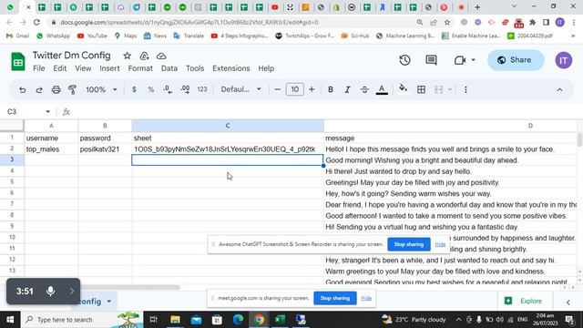
Task: Click move to folder icon near title
Action: tap(144, 56)
